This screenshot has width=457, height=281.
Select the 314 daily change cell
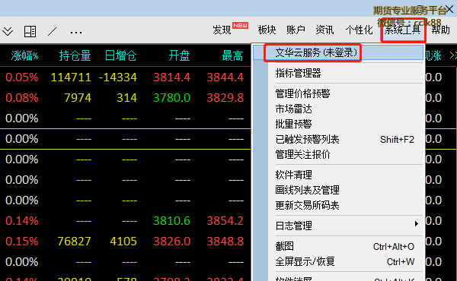126,98
